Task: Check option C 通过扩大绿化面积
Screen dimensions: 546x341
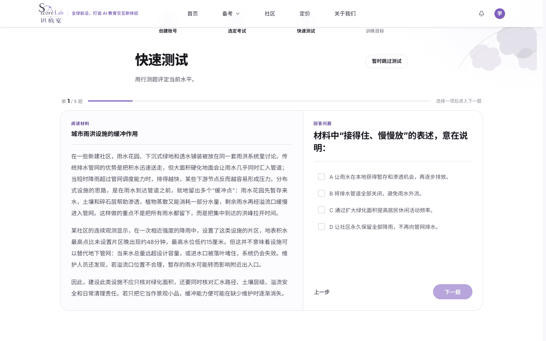Action: [322, 210]
